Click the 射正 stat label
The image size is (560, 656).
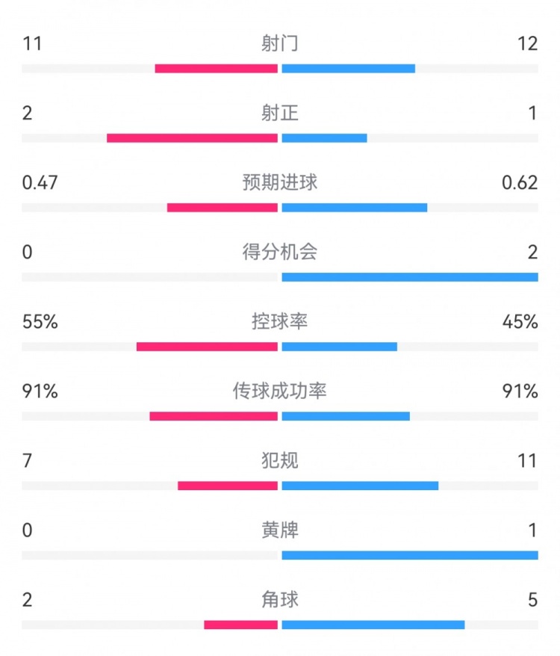click(280, 113)
